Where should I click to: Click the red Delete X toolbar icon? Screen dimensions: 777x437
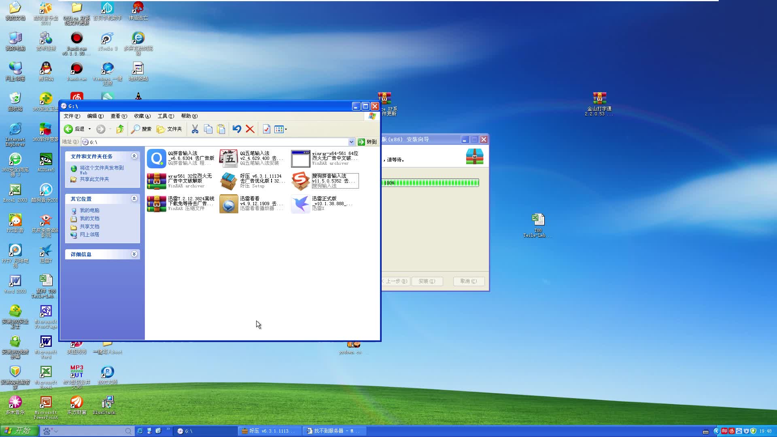250,129
